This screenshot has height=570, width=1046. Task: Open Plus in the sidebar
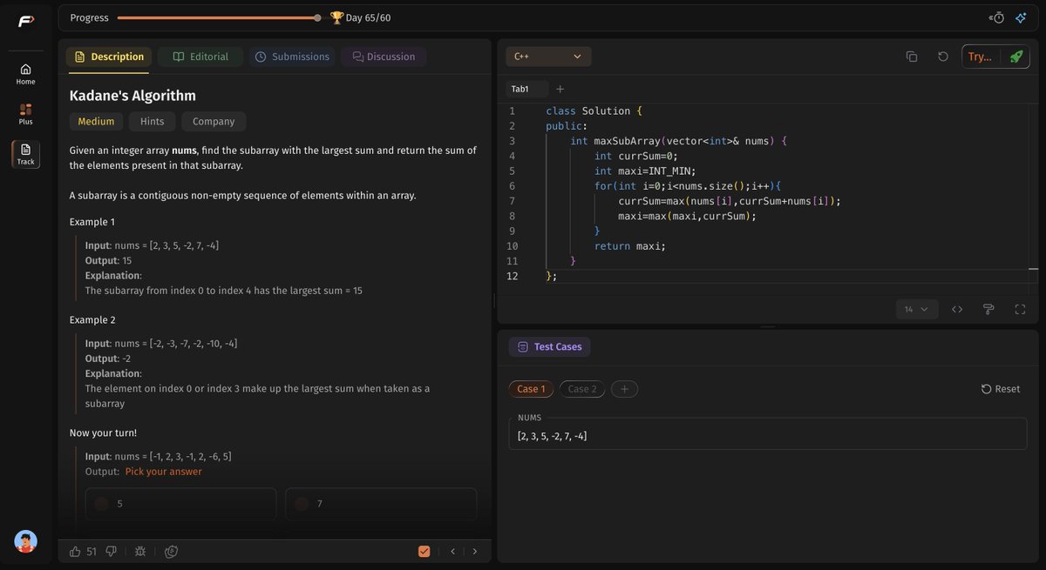pos(25,114)
